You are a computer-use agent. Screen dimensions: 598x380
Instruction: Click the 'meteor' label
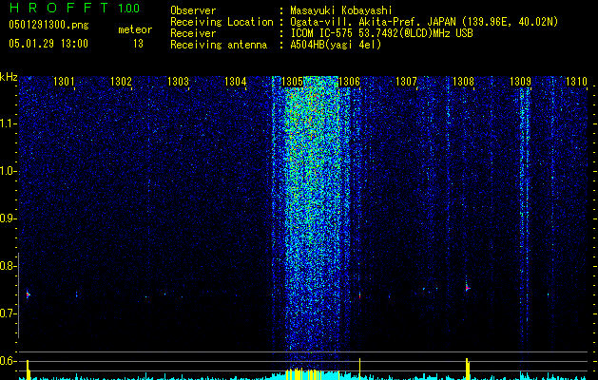[135, 29]
